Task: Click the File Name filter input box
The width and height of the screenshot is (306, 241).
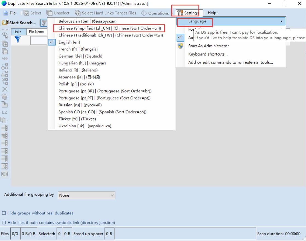Action: pos(39,41)
